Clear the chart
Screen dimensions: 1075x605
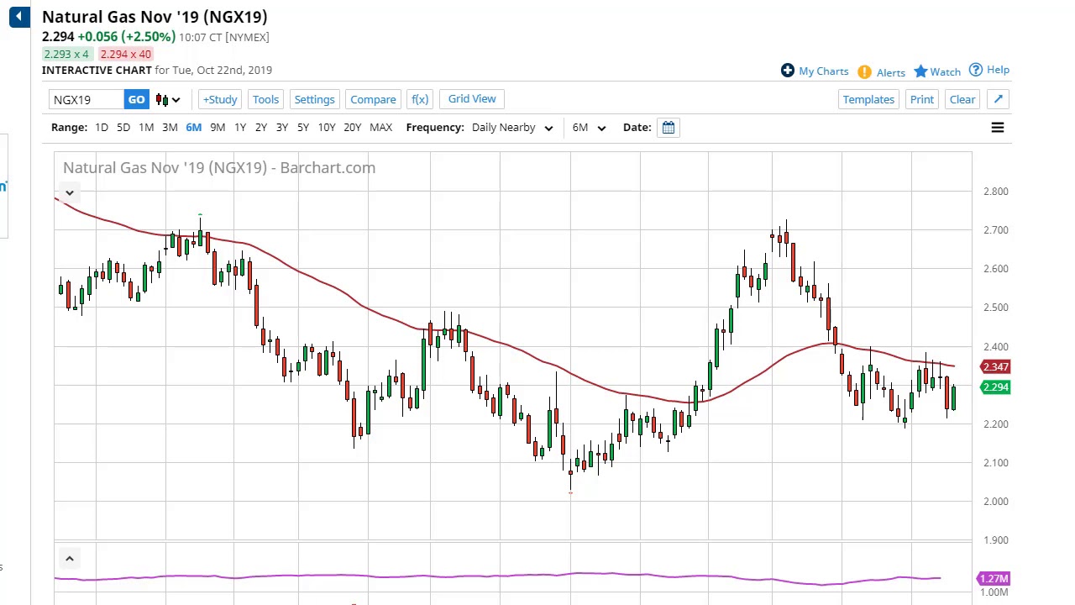click(962, 99)
